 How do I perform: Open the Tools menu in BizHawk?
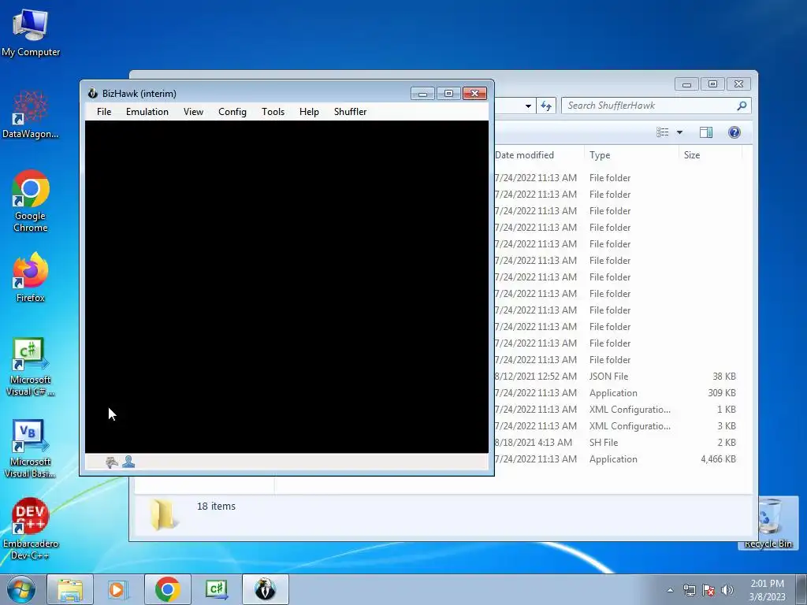coord(273,112)
